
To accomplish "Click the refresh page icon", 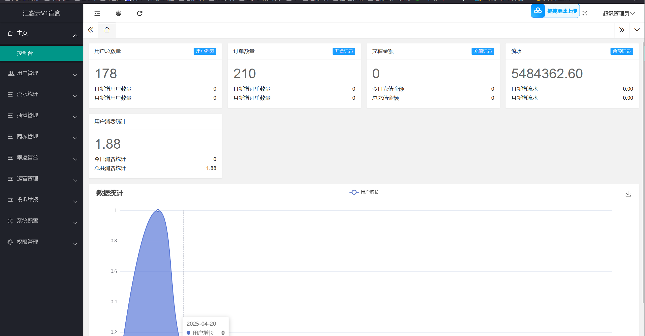I will click(140, 13).
